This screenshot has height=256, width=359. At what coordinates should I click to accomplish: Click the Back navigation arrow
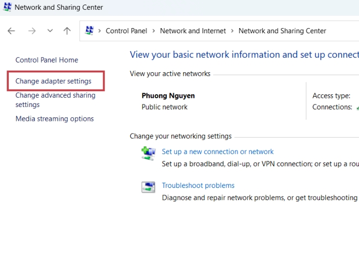[11, 31]
